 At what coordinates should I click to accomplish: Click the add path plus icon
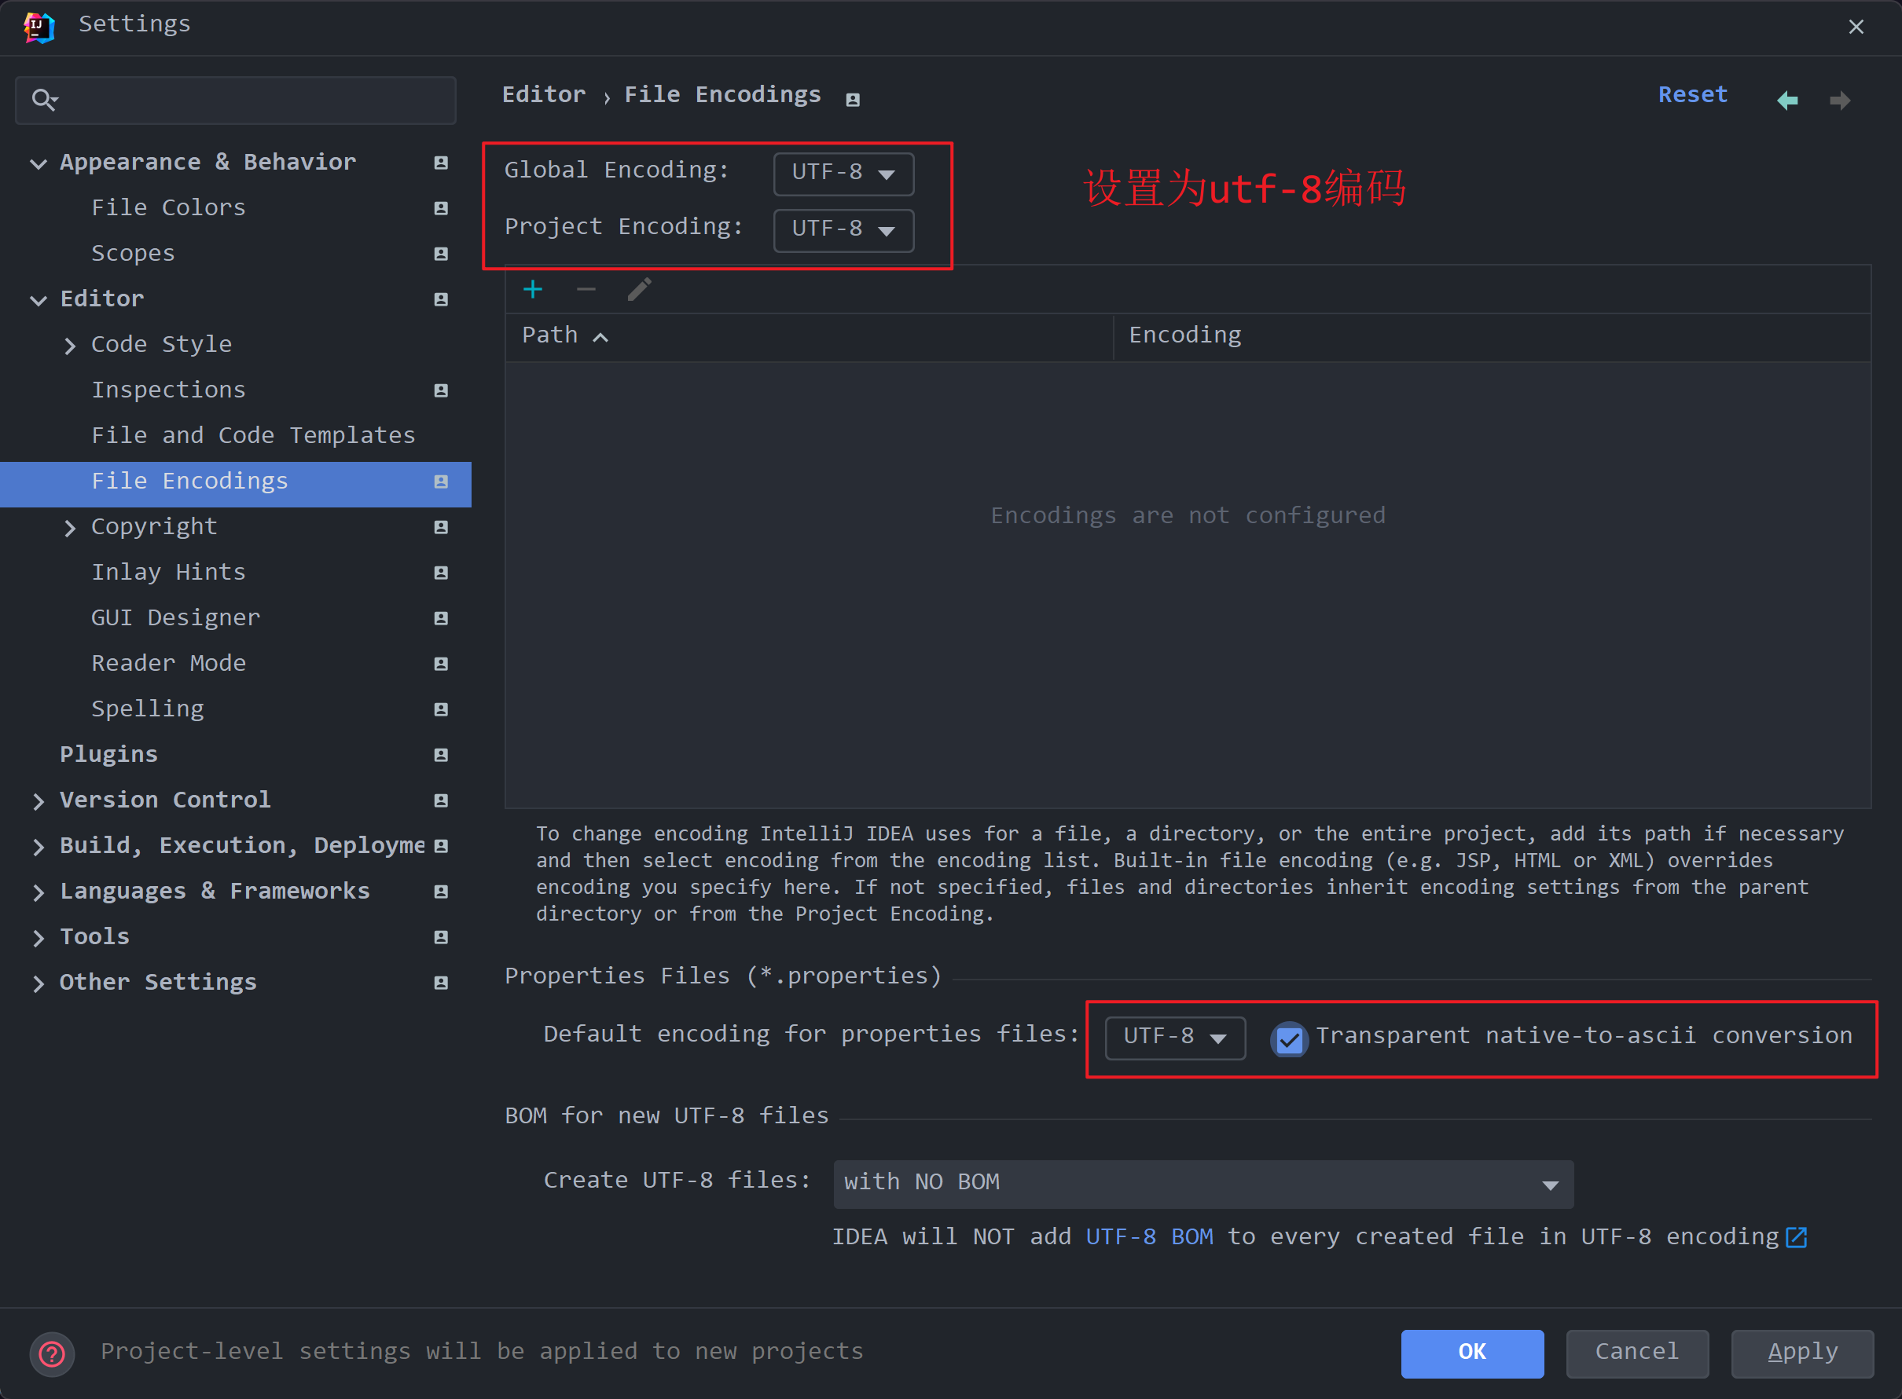pos(533,289)
